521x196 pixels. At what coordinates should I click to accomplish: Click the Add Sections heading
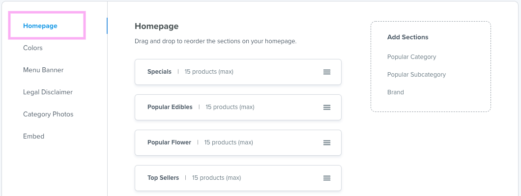tap(407, 37)
